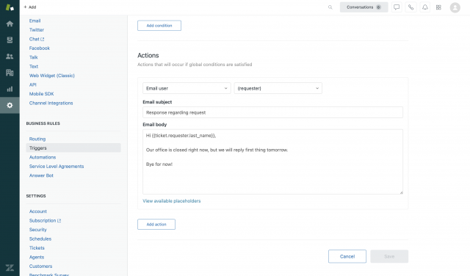
Task: Open the Customers people icon in the sidebar
Action: coord(10,56)
